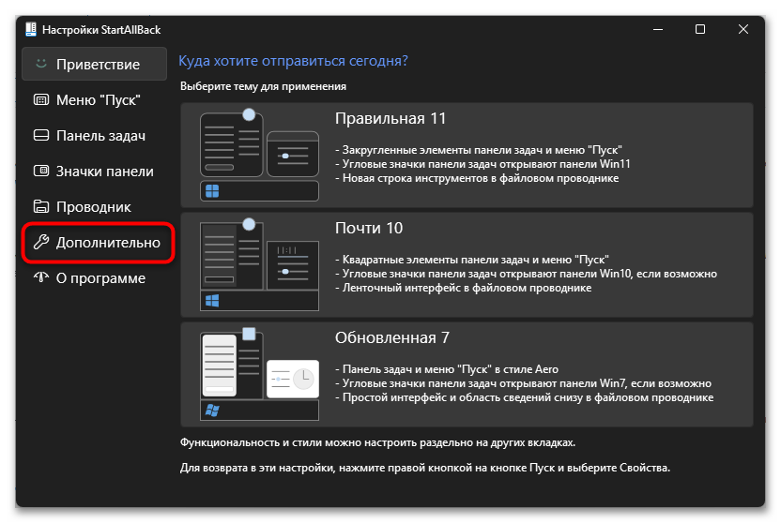
Task: Click the umbrella icon beside О программе
Action: 41,277
